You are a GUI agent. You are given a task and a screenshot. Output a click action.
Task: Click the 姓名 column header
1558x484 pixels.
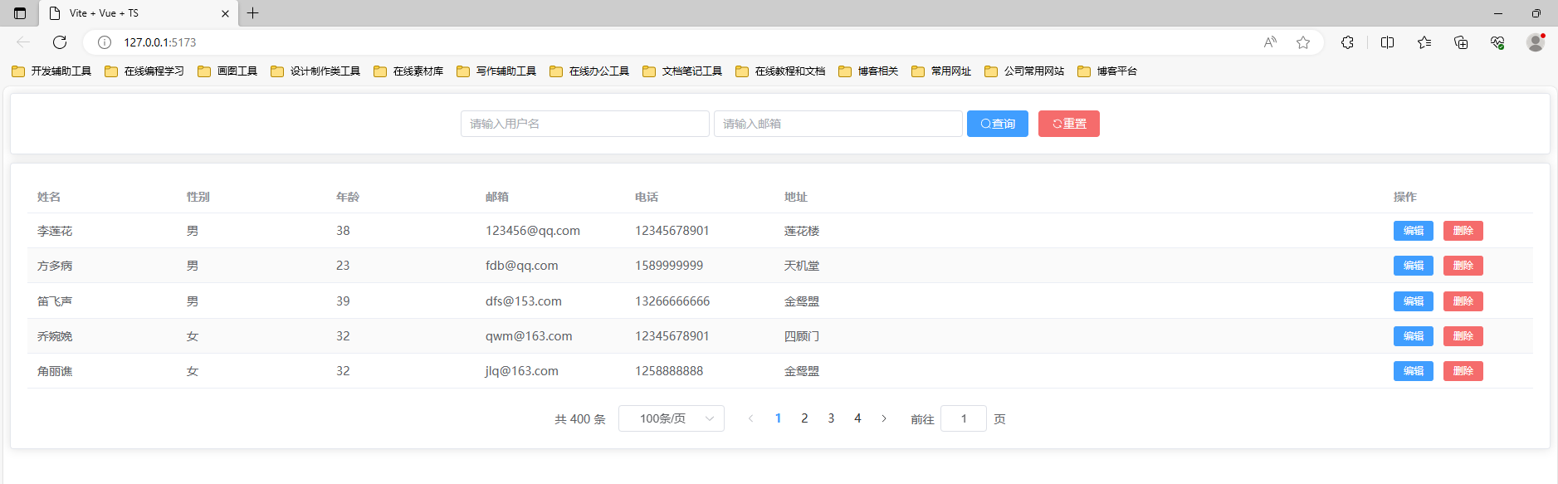[49, 197]
